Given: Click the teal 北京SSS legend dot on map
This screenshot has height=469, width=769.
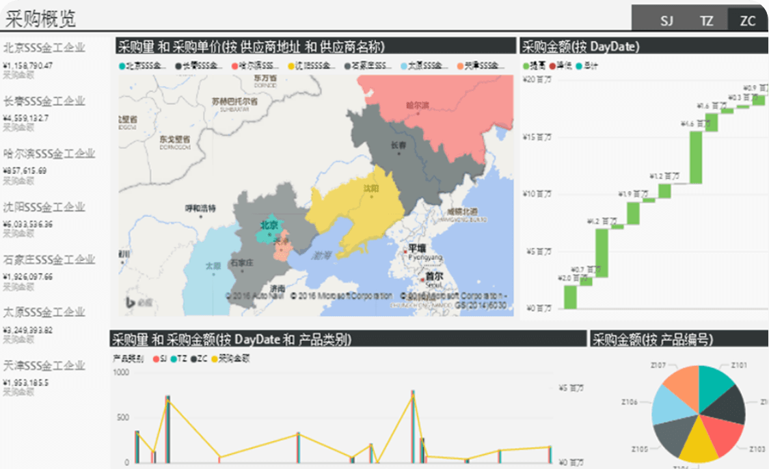Looking at the screenshot, I should (122, 66).
